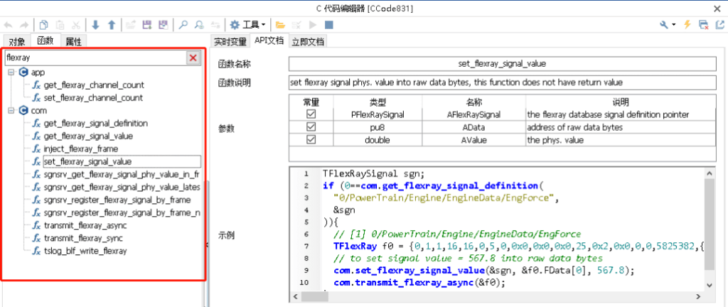Click the second purple save-all disk icon
The width and height of the screenshot is (728, 307).
pos(163,25)
